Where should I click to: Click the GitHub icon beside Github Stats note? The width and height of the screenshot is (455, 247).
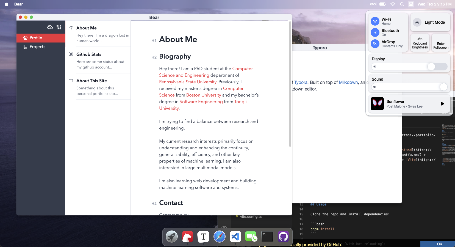pyautogui.click(x=71, y=54)
